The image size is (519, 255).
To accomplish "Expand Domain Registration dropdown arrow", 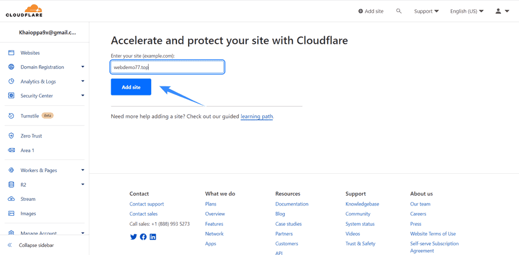I will [82, 67].
